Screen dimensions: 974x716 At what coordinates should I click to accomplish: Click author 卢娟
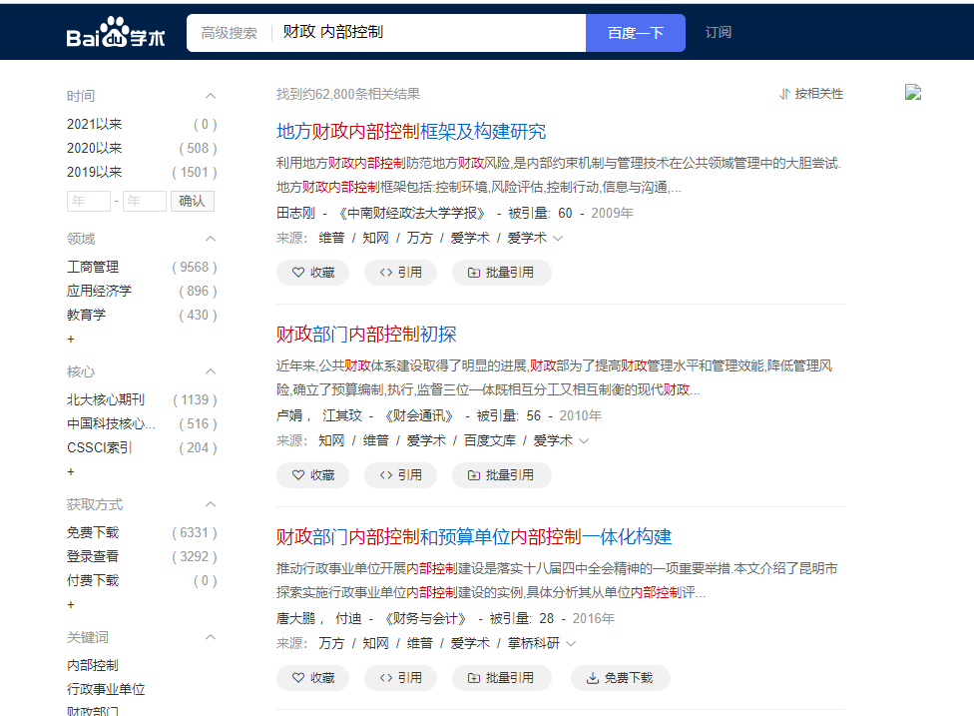[x=289, y=415]
